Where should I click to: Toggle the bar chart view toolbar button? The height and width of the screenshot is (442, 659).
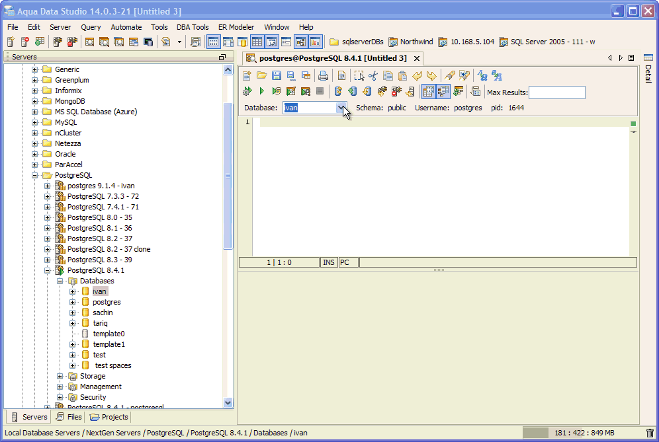315,42
